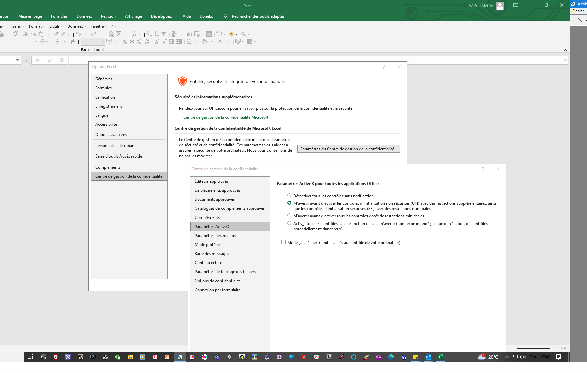
Task: Click the AutoSum sigma icon
Action: pos(119,34)
